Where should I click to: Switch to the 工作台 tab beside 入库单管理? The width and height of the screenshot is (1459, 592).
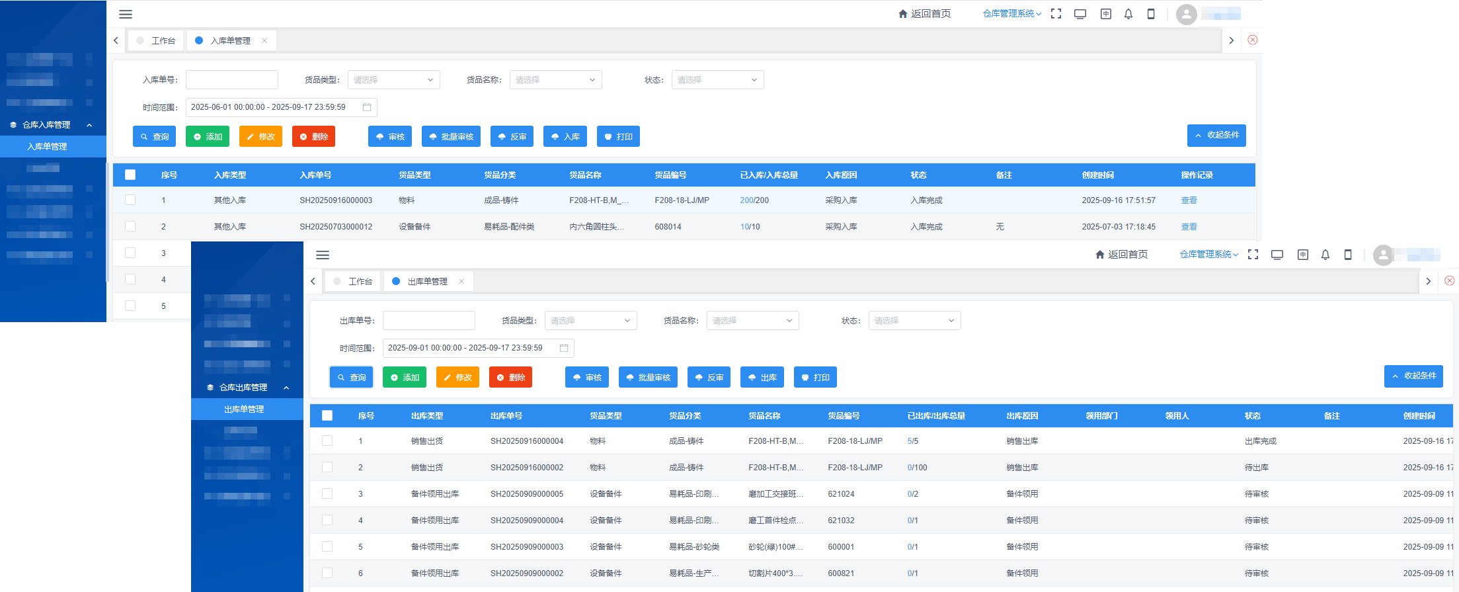pyautogui.click(x=156, y=40)
